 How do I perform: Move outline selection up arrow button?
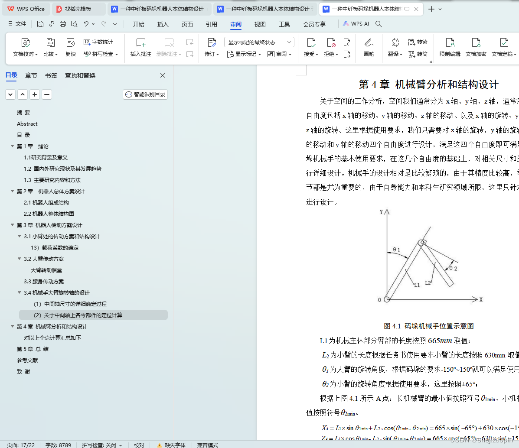click(23, 94)
